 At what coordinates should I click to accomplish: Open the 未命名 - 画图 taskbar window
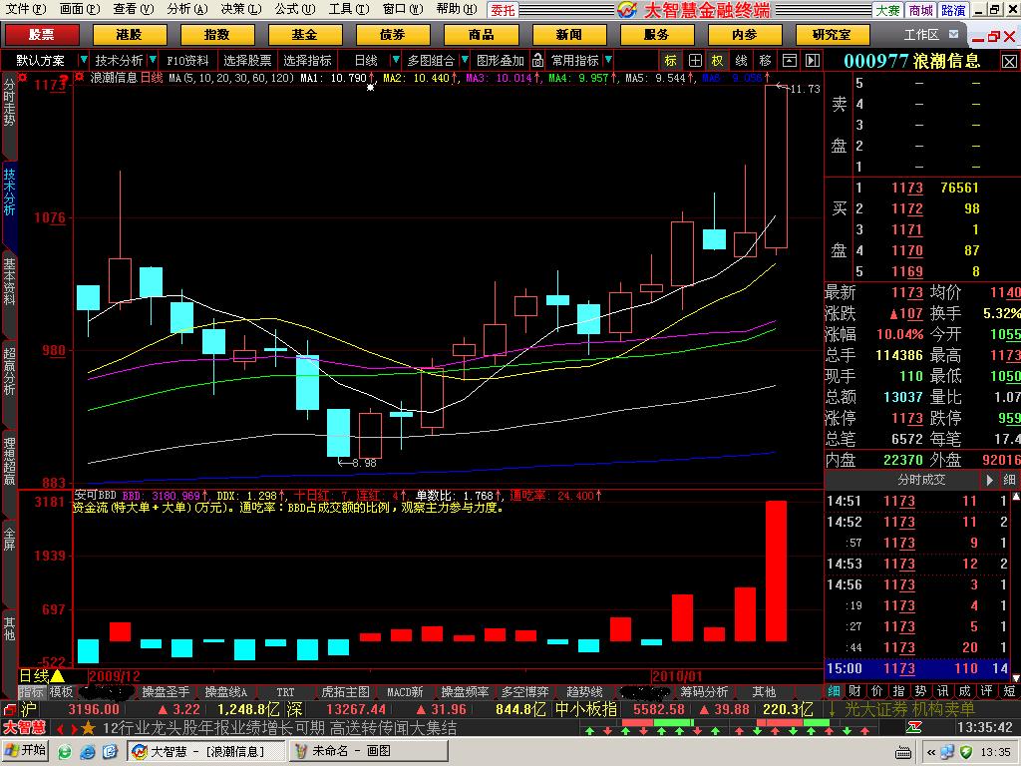click(x=368, y=751)
